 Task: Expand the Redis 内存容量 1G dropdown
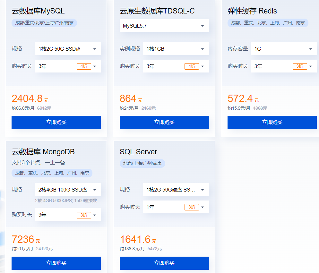(x=283, y=49)
